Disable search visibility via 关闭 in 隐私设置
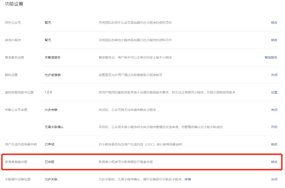The width and height of the screenshot is (285, 188). 274,74
